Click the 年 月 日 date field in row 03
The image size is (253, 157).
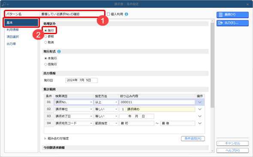pyautogui.click(x=137, y=116)
